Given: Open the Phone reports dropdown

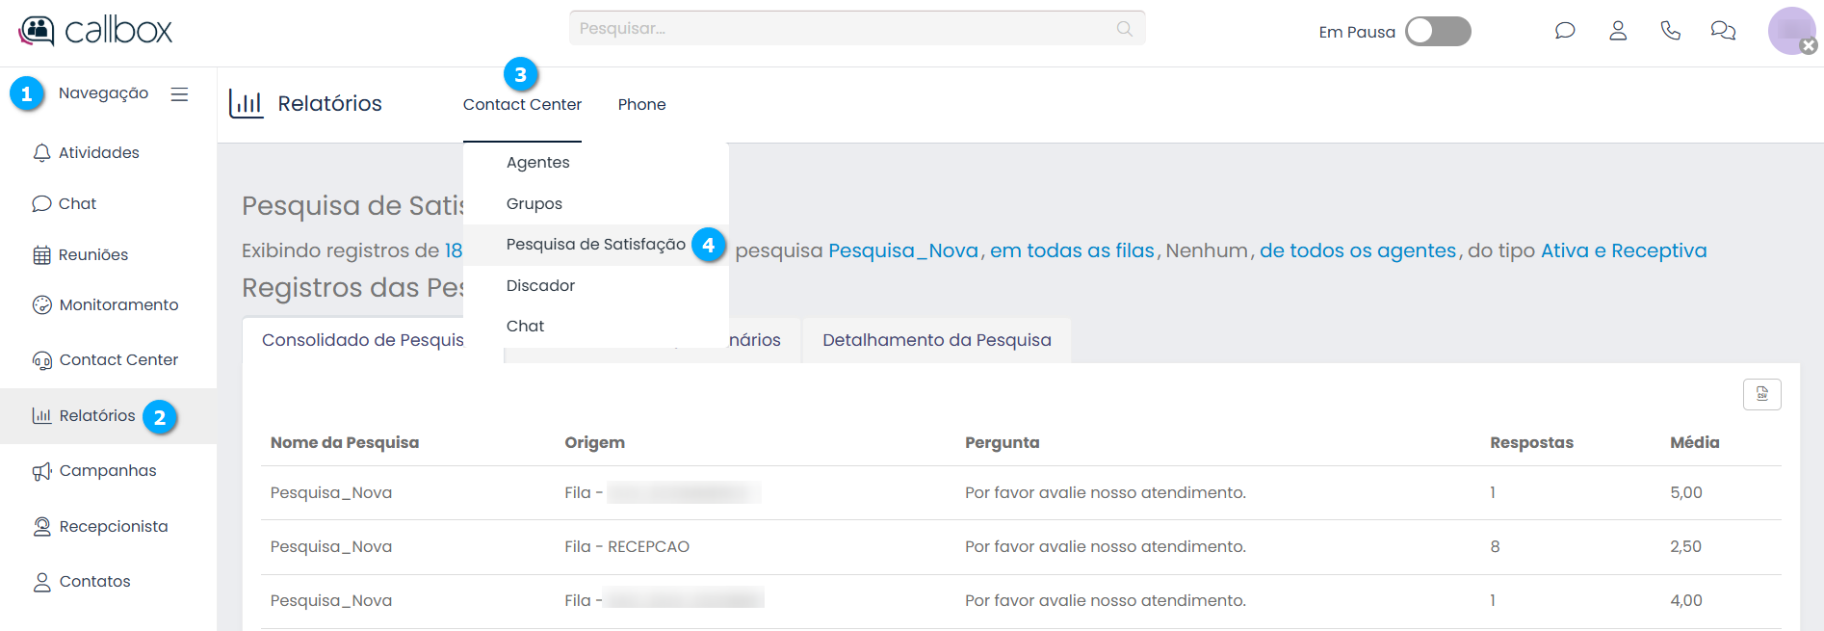Looking at the screenshot, I should tap(641, 104).
